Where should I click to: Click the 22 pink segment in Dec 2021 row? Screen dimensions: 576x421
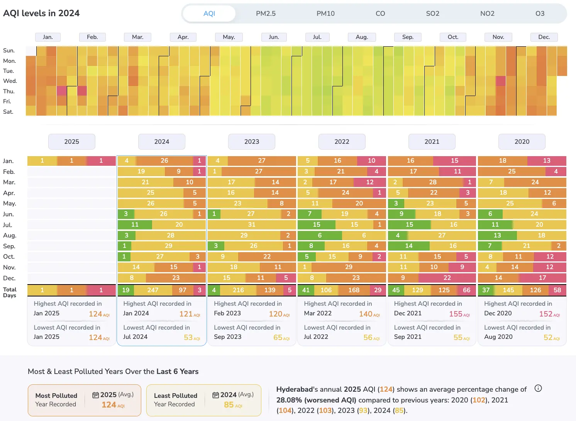[x=447, y=278]
